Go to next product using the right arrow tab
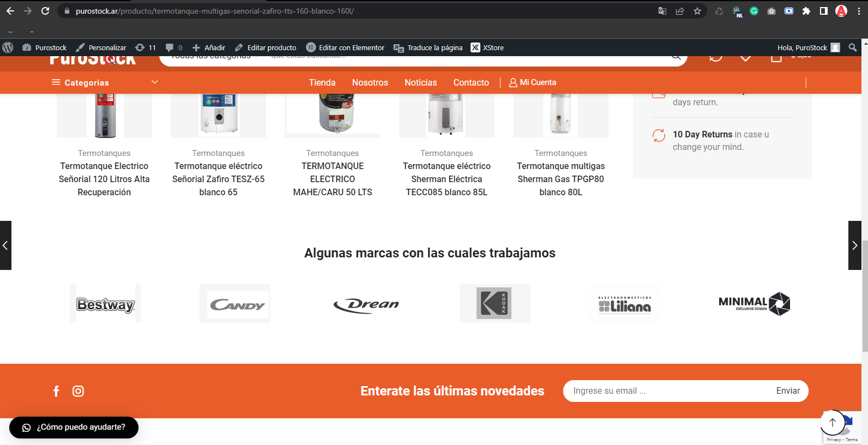 coord(855,245)
